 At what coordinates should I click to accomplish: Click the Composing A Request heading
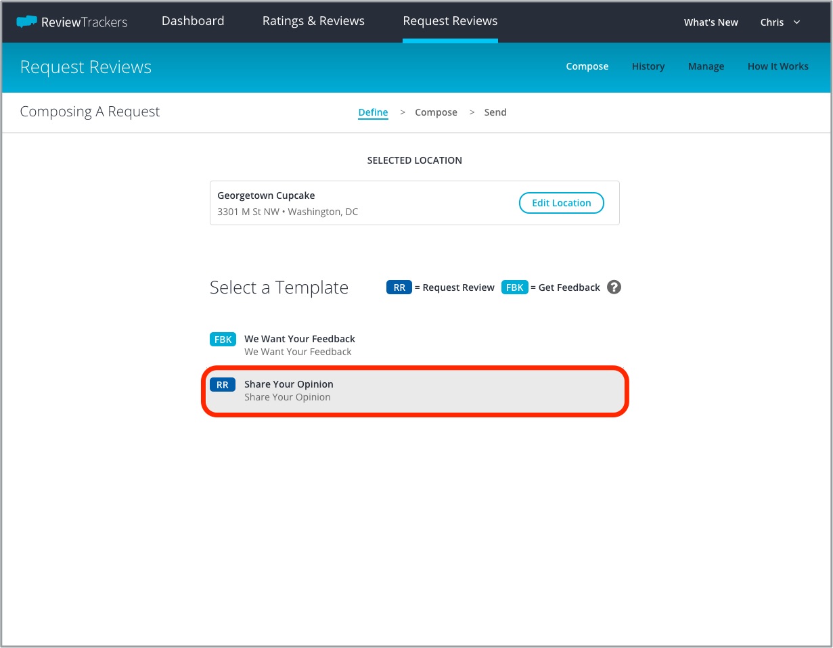click(90, 112)
